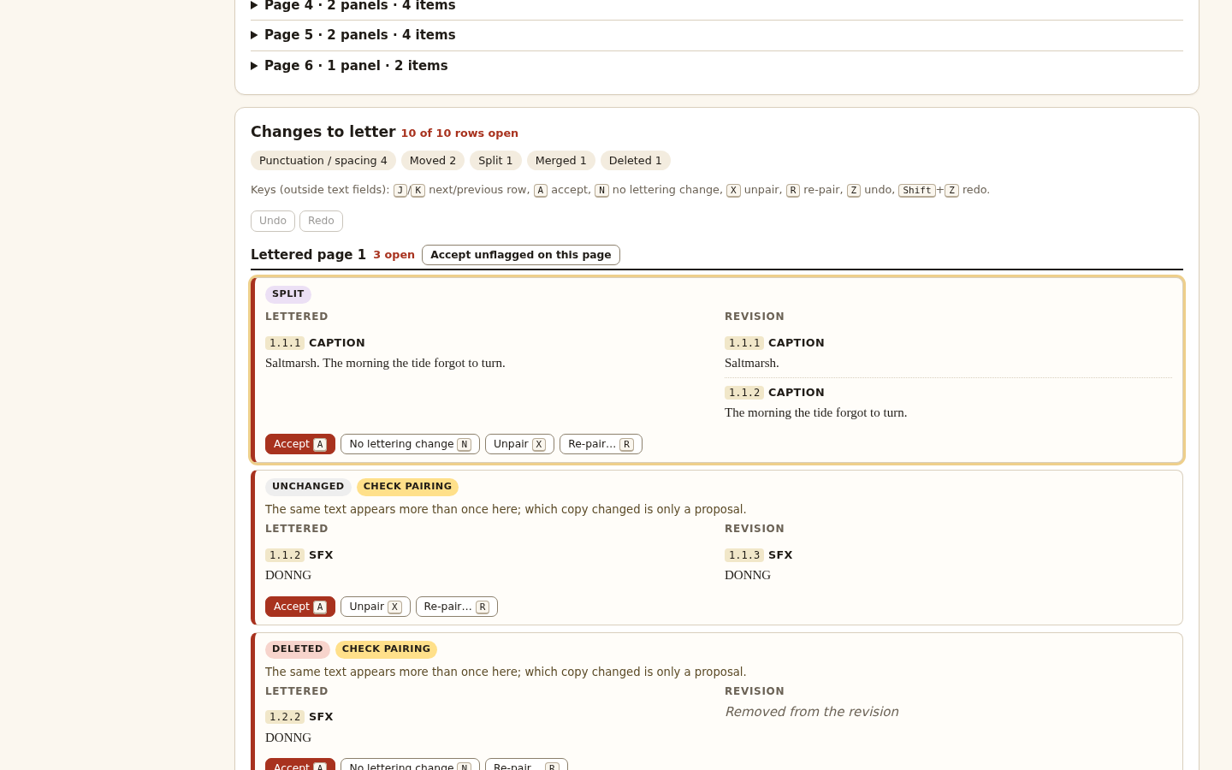Mark No lettering change on Saltmarsh row
Viewport: 1232px width, 770px height.
click(410, 444)
